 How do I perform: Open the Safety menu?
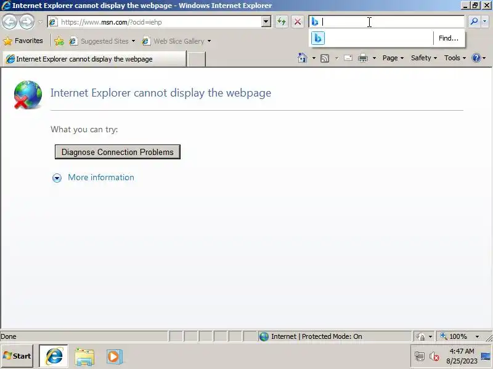424,58
